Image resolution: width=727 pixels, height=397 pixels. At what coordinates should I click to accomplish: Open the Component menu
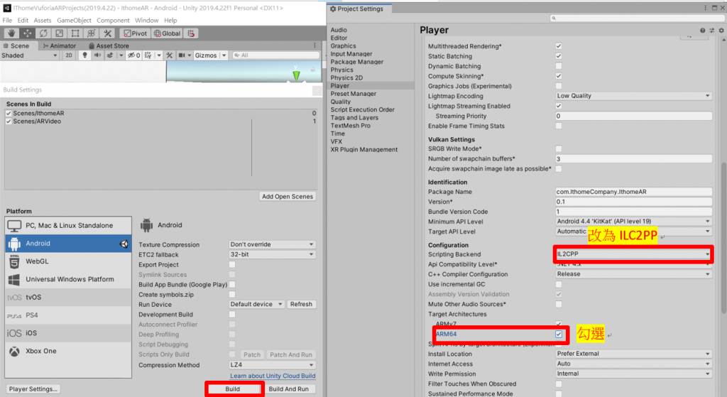[113, 21]
